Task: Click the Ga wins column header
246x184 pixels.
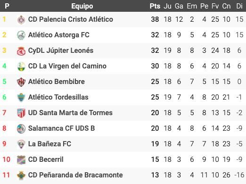Action: click(x=179, y=6)
